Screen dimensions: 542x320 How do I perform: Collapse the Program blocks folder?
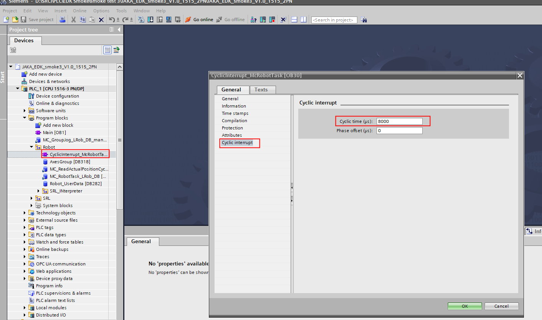pyautogui.click(x=25, y=118)
